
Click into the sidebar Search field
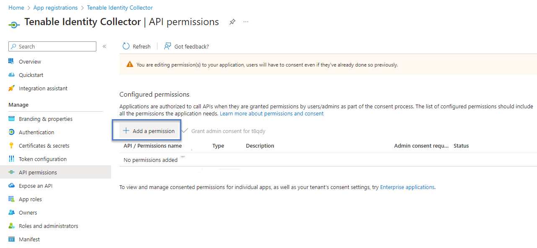click(52, 46)
